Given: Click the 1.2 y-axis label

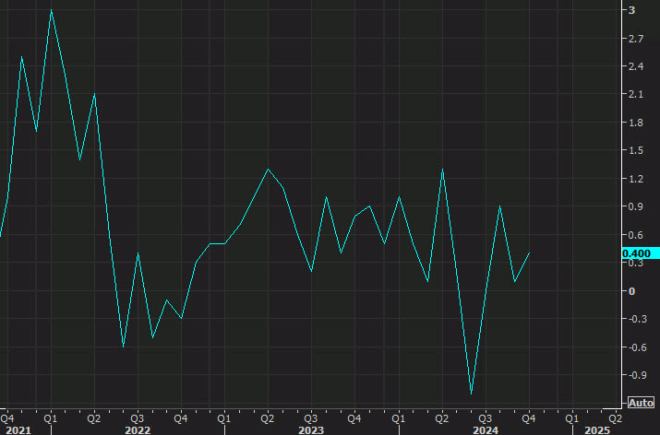Looking at the screenshot, I should point(635,179).
